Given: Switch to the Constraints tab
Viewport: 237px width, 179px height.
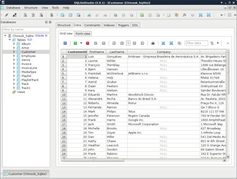Looking at the screenshot, I should point(92,25).
